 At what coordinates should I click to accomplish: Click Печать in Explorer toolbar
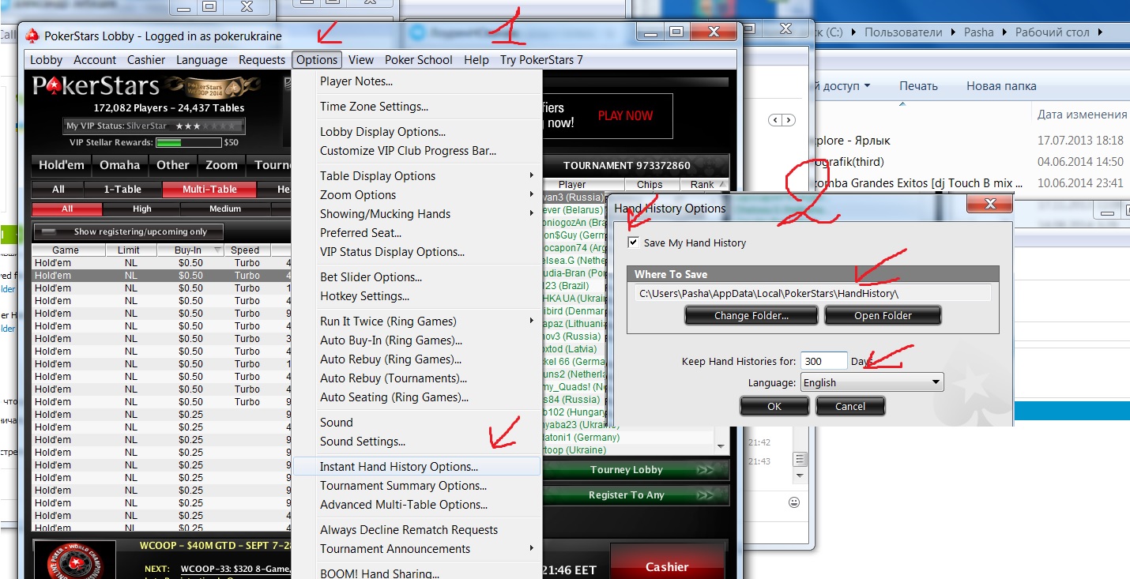coord(918,86)
